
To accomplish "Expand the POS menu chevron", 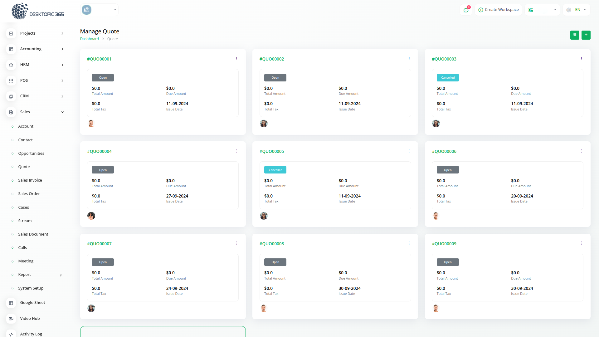I will pyautogui.click(x=62, y=81).
